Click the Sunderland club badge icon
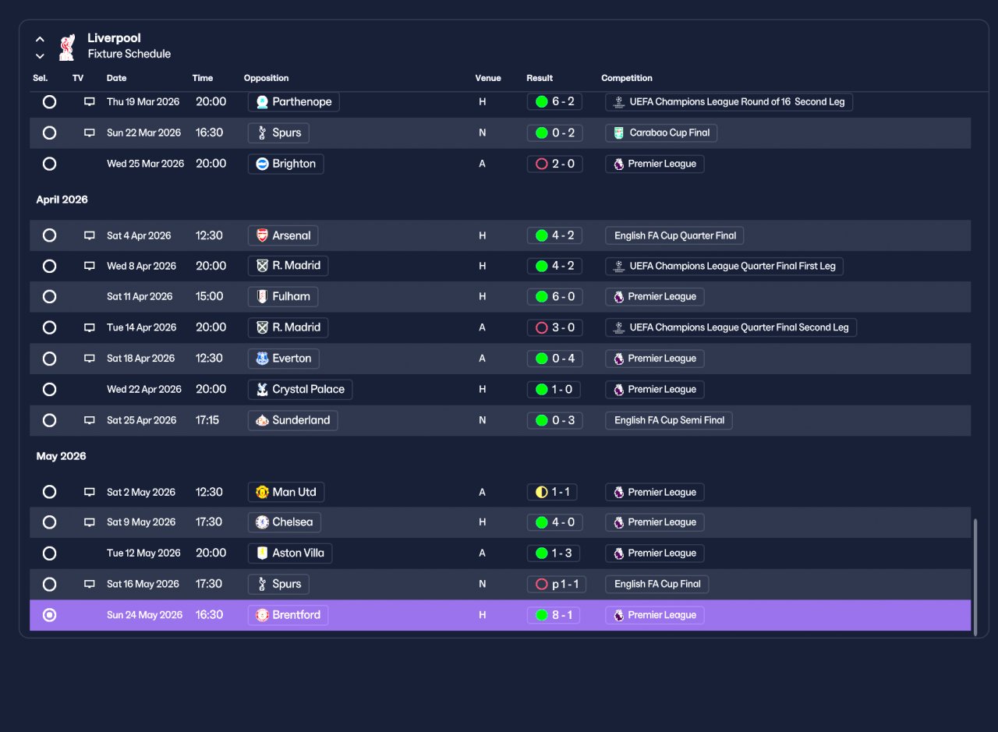The width and height of the screenshot is (998, 732). (x=262, y=420)
